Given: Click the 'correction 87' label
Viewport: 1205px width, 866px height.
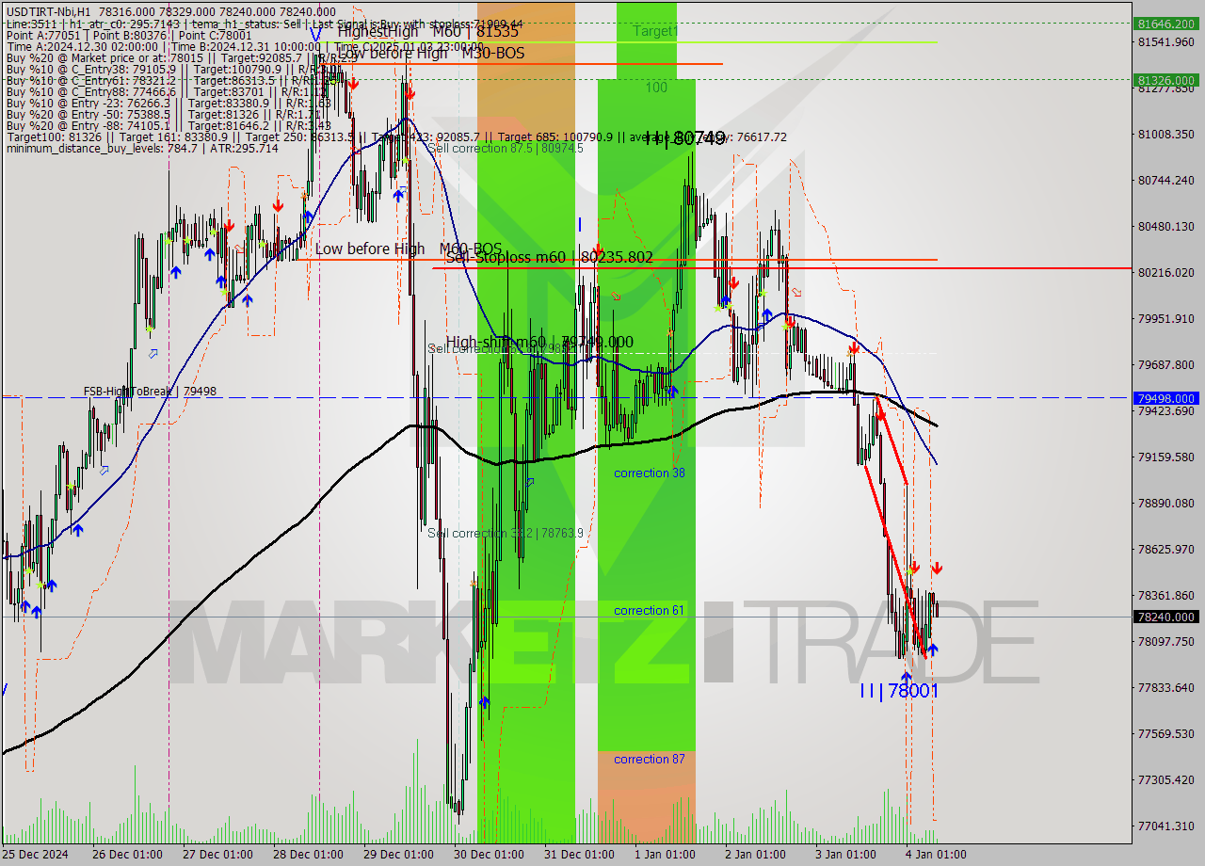Looking at the screenshot, I should (x=650, y=759).
